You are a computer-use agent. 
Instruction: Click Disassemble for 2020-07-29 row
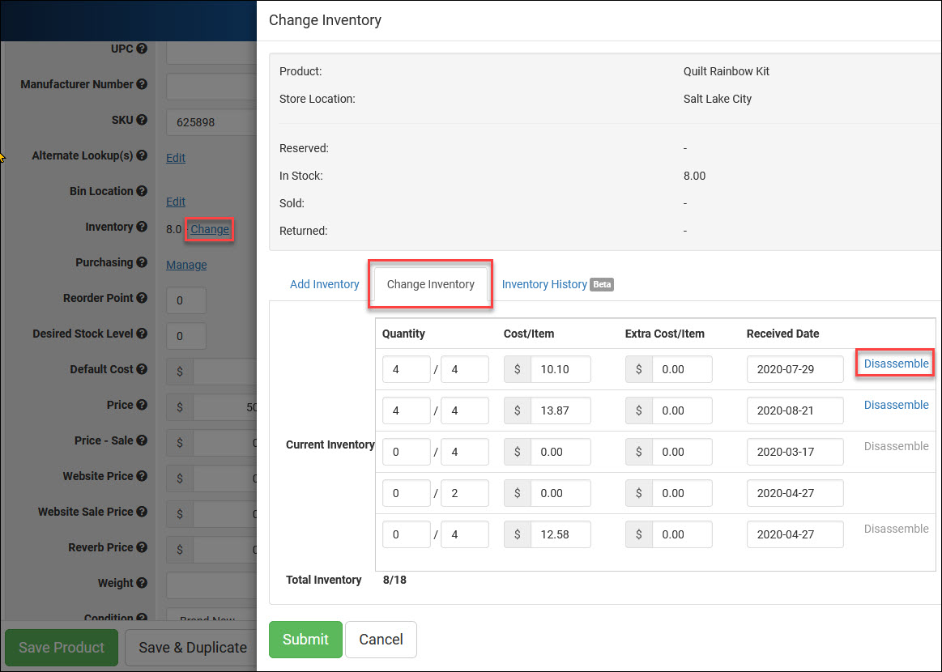(896, 364)
